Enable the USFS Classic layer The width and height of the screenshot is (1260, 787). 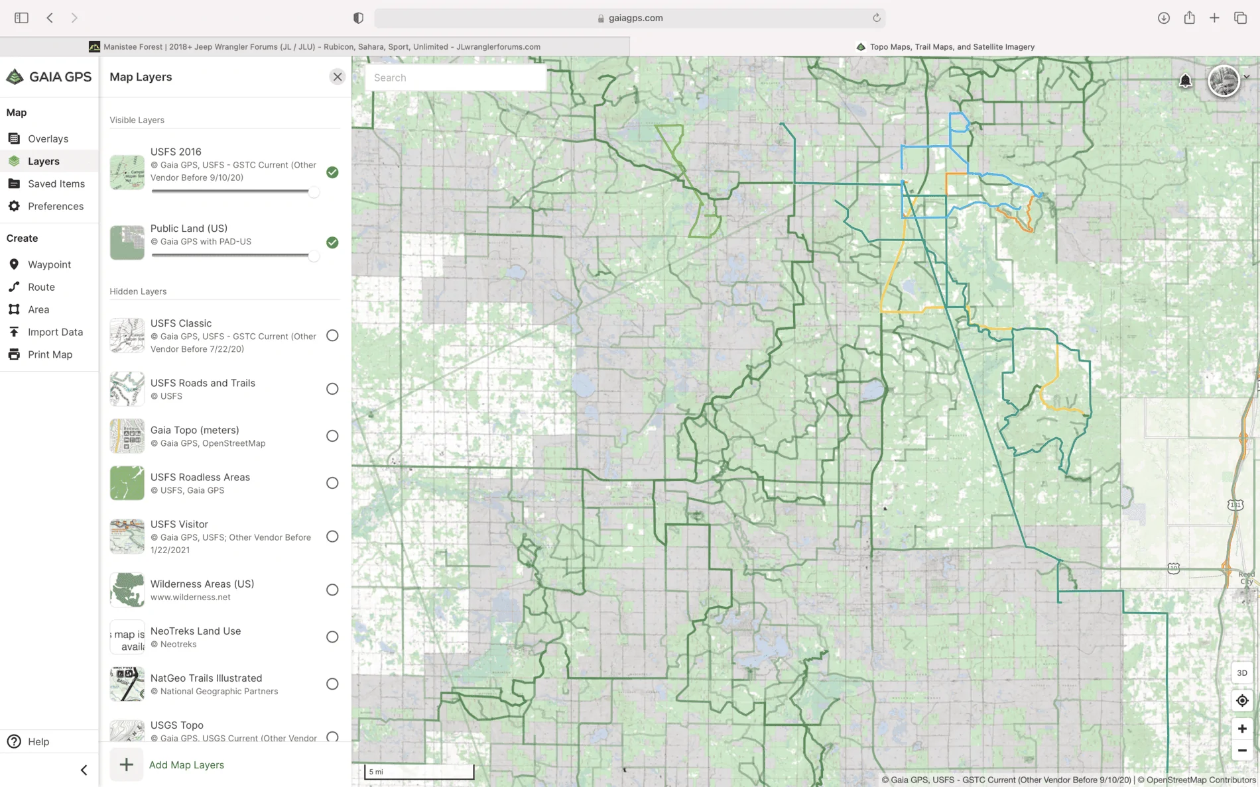tap(332, 336)
